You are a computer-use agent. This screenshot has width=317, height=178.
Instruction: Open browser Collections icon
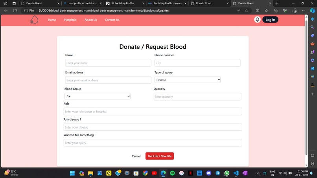[276, 11]
